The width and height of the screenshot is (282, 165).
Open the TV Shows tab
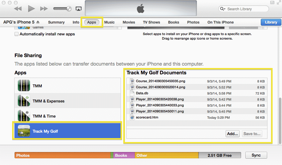(151, 22)
